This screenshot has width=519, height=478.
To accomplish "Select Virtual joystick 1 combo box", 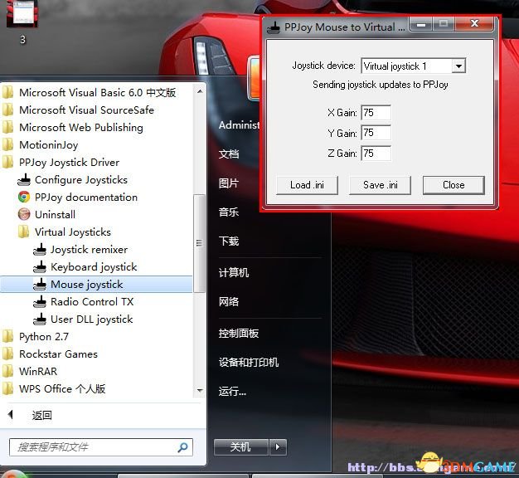I will 414,66.
